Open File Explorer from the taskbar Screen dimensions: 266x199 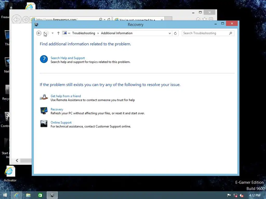28,195
